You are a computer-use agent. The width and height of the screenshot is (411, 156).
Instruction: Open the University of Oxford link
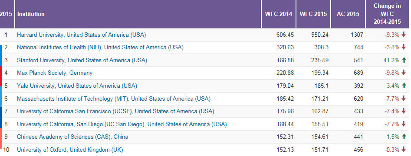click(x=70, y=150)
